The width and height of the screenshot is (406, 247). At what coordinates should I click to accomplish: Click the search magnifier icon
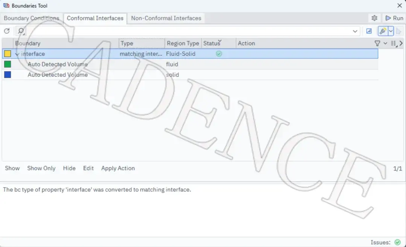(21, 31)
